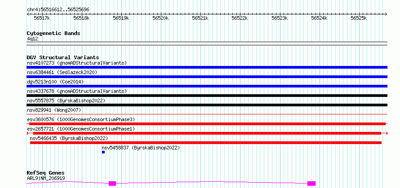This screenshot has width=400, height=188.
Task: Open the nsv4107273 (gnomADStructuralVariants) label
Action: tap(77, 63)
